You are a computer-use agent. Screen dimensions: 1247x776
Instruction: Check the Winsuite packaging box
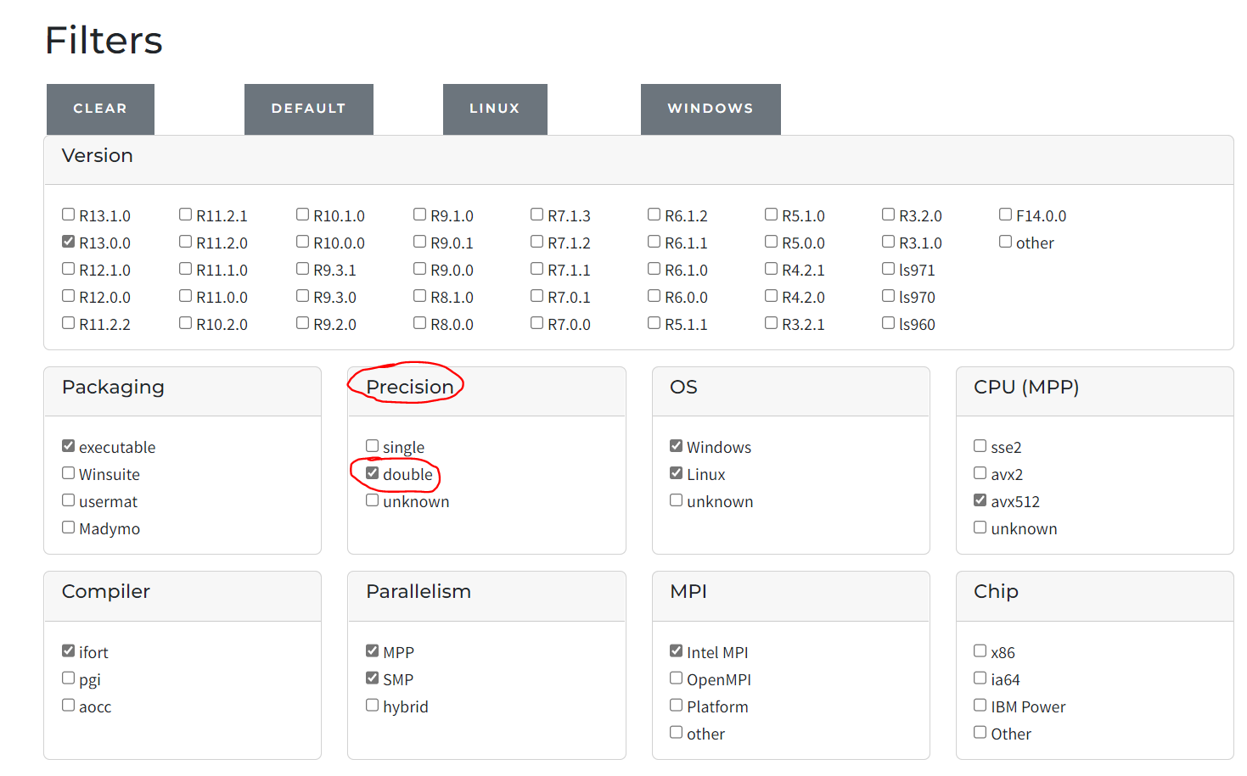(69, 473)
